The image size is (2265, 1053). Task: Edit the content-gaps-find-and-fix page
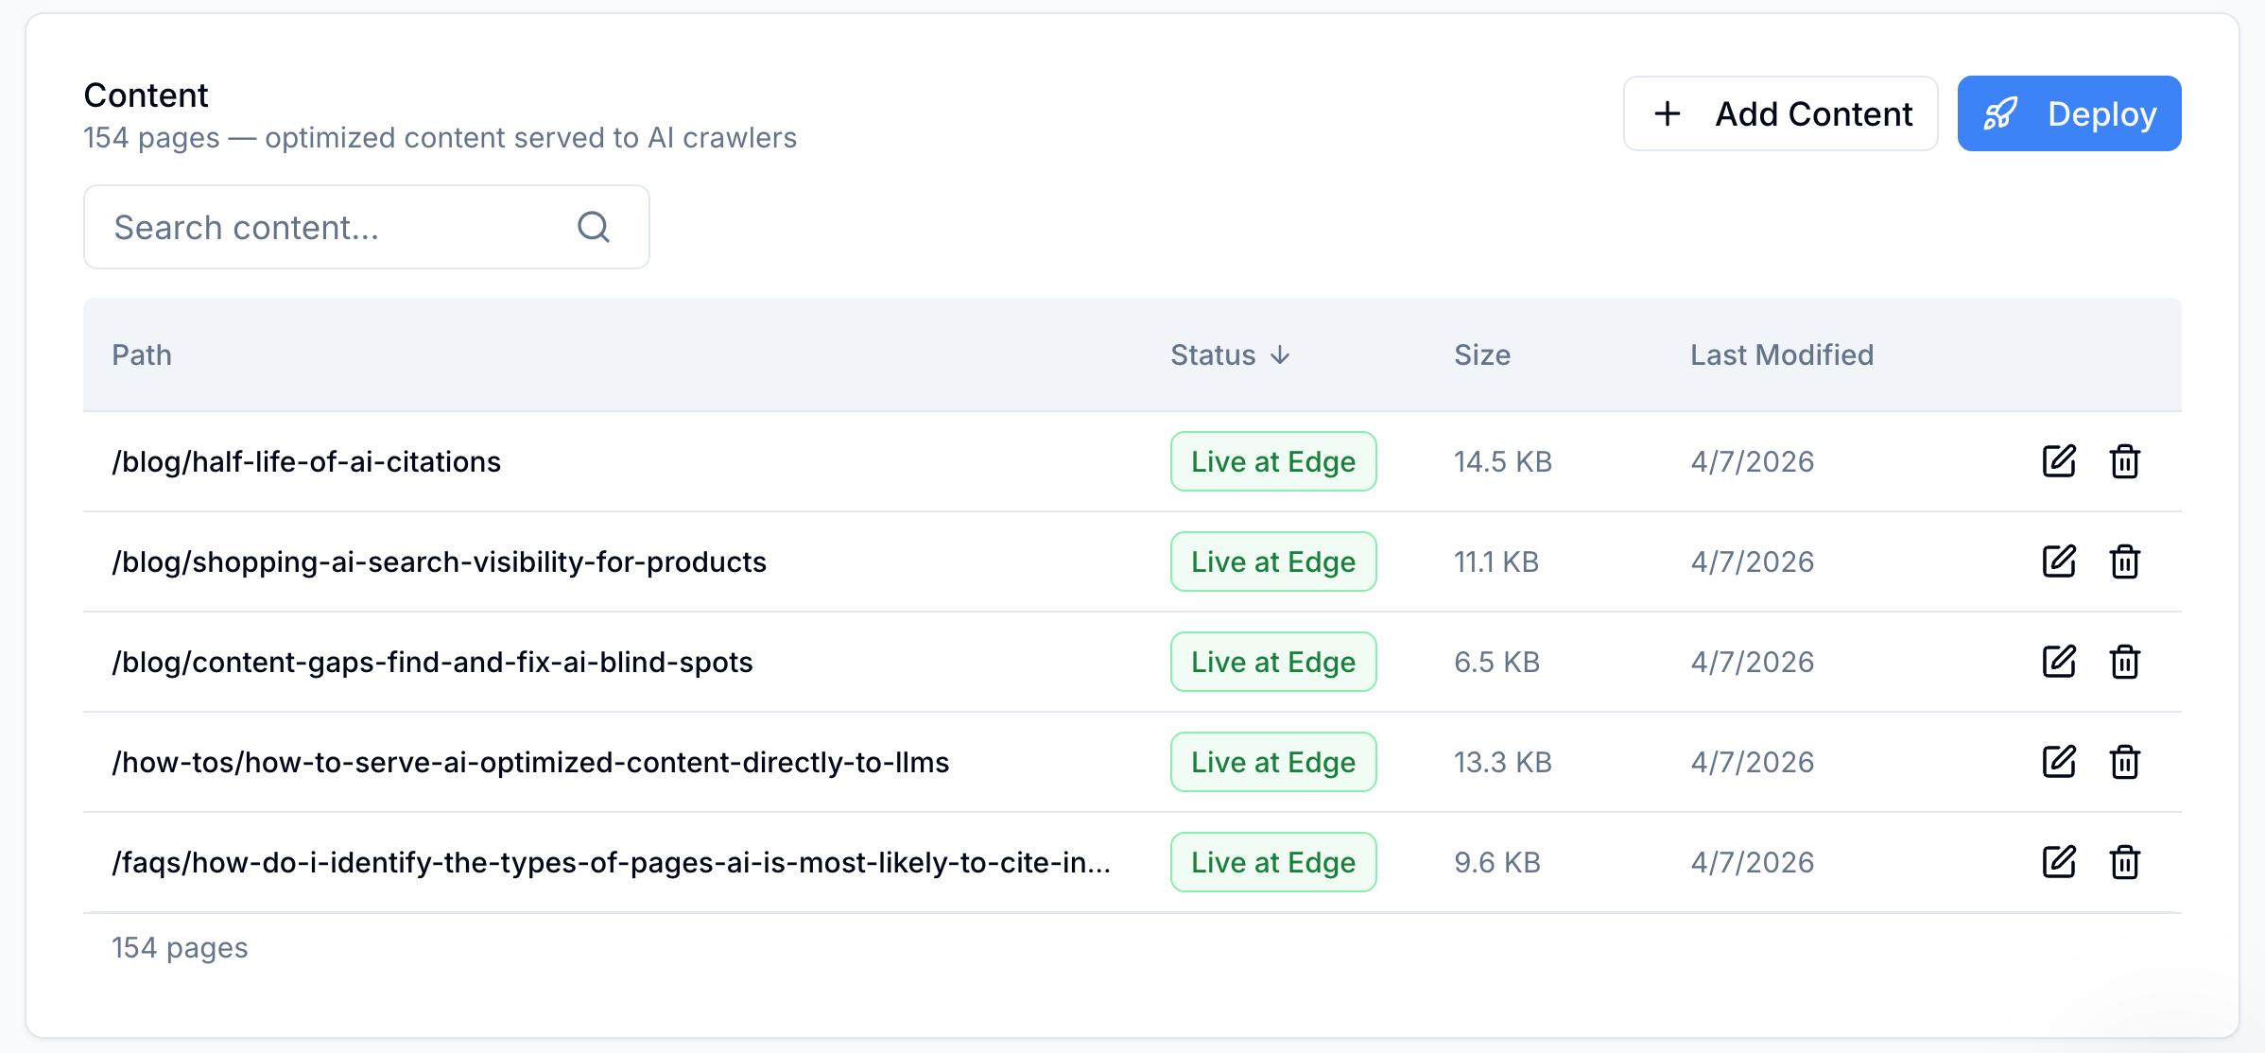(2059, 662)
